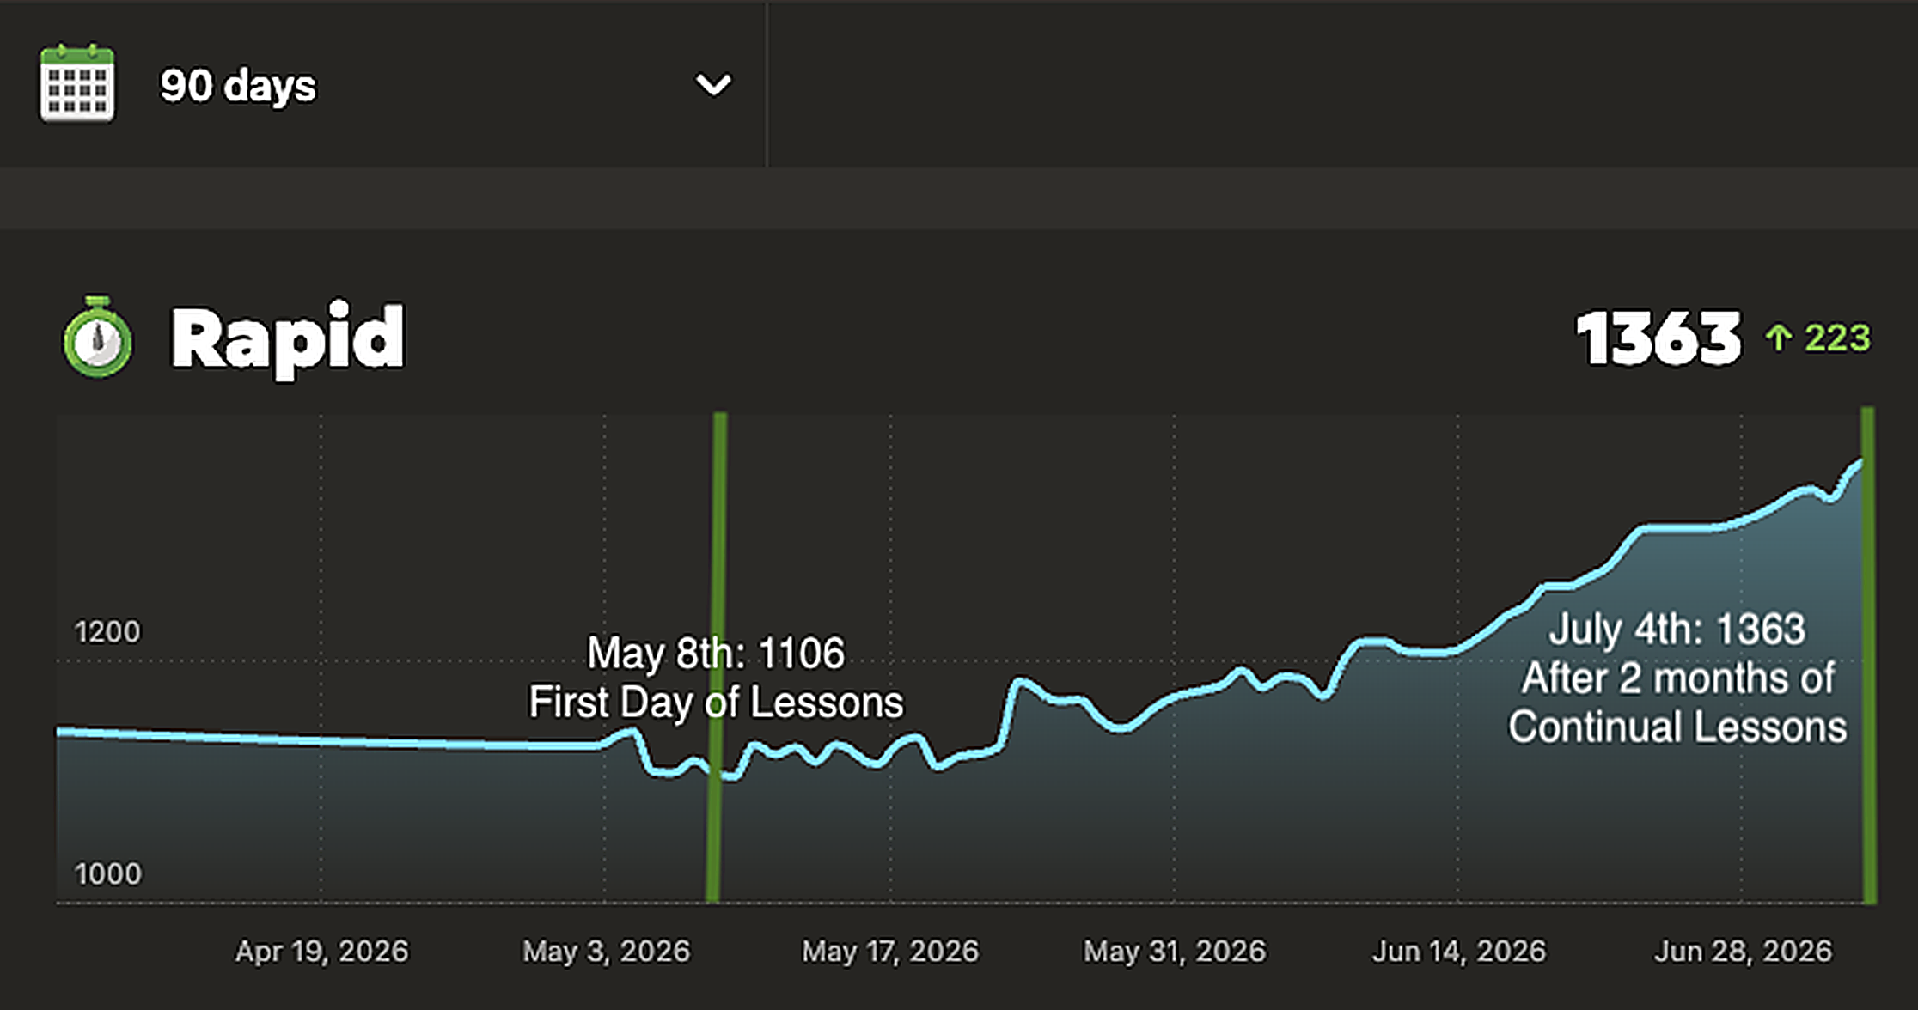The image size is (1918, 1010).
Task: Click the May 17, 2026 axis date
Action: pos(890,952)
